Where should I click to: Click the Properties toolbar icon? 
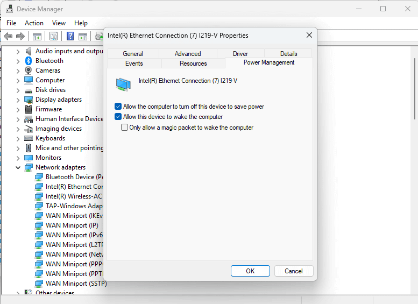[x=53, y=36]
